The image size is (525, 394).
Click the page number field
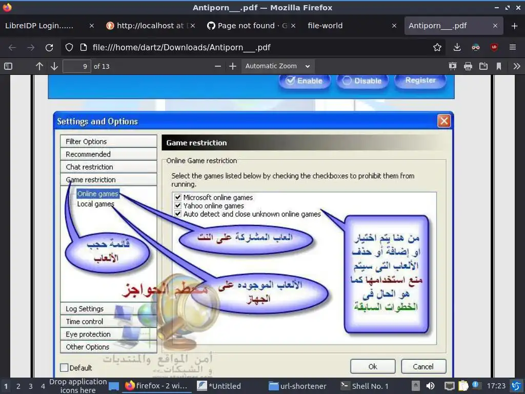click(x=77, y=66)
